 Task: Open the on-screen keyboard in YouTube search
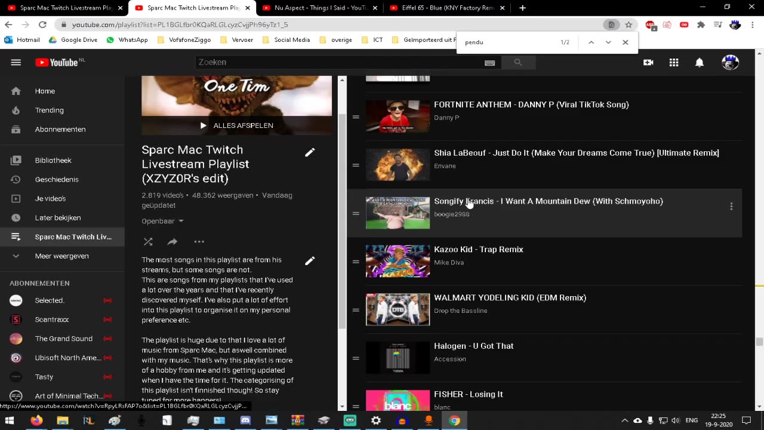[x=489, y=63]
